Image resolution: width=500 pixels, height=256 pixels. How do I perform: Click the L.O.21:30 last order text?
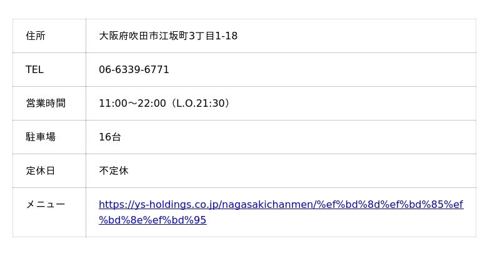[202, 104]
